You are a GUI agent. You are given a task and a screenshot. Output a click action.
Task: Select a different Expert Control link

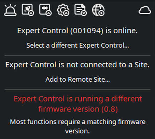[78, 45]
